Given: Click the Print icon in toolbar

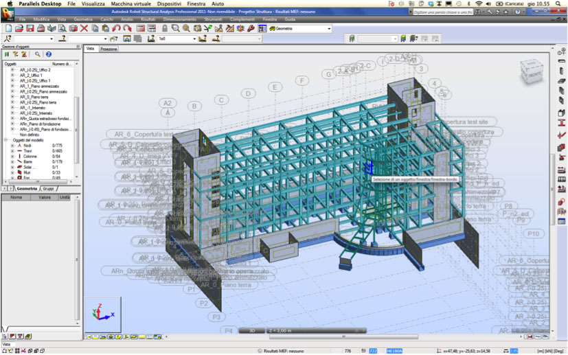Looking at the screenshot, I should (x=41, y=28).
